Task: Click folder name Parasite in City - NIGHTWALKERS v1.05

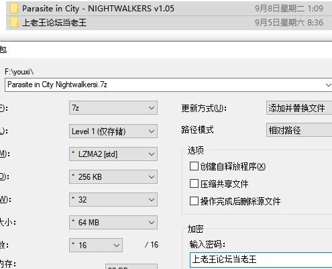Action: 98,9
